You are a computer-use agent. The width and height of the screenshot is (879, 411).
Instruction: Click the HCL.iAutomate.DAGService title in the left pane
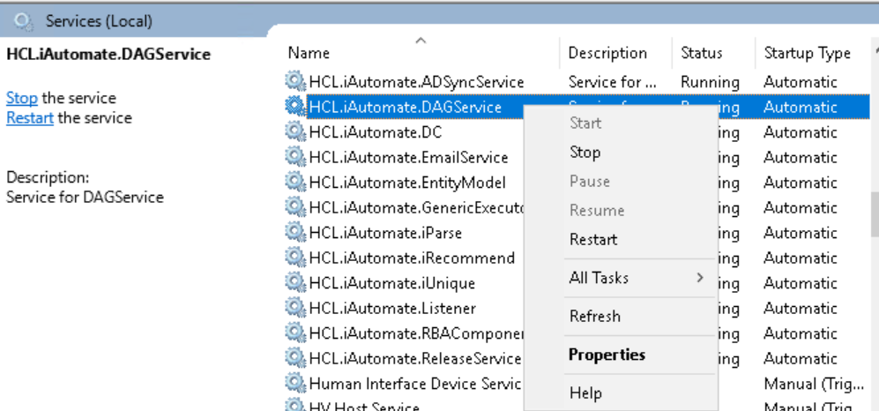pyautogui.click(x=108, y=54)
